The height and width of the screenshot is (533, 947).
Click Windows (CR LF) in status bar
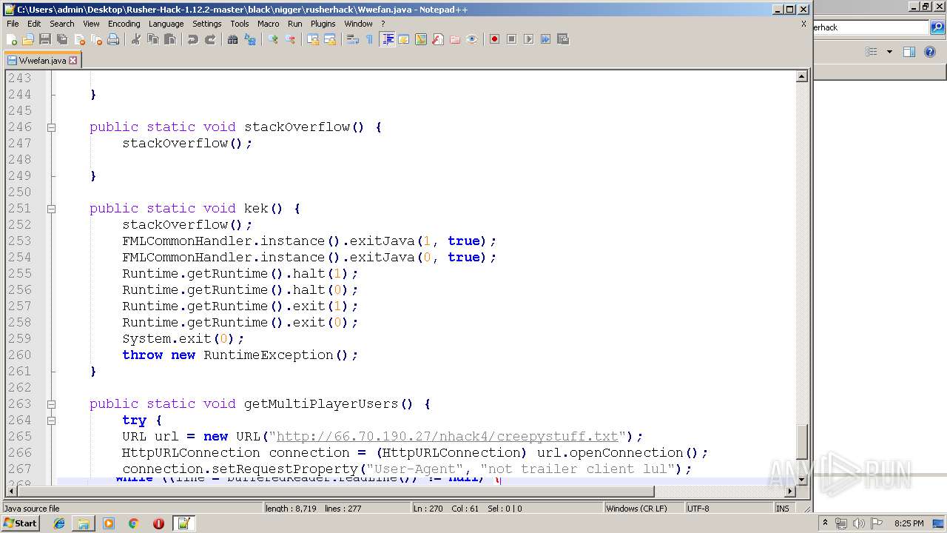coord(644,509)
